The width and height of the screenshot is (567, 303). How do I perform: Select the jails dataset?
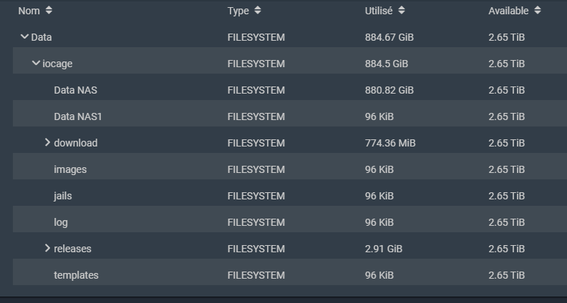(x=290, y=195)
